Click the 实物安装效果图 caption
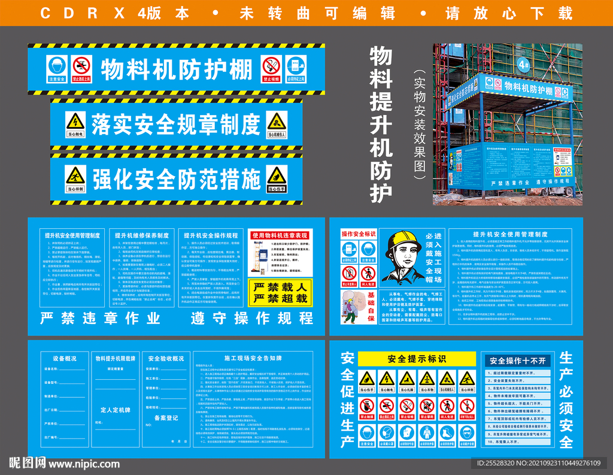The height and width of the screenshot is (475, 613). pyautogui.click(x=419, y=125)
